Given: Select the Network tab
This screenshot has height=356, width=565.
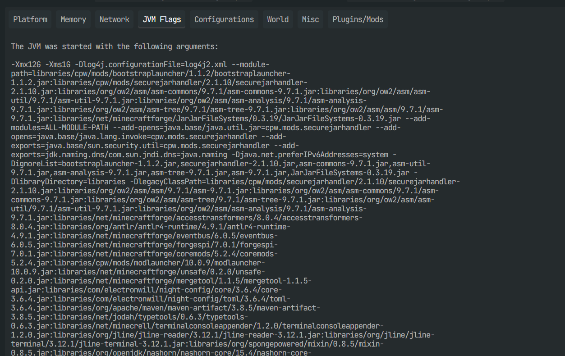Looking at the screenshot, I should click(x=115, y=19).
